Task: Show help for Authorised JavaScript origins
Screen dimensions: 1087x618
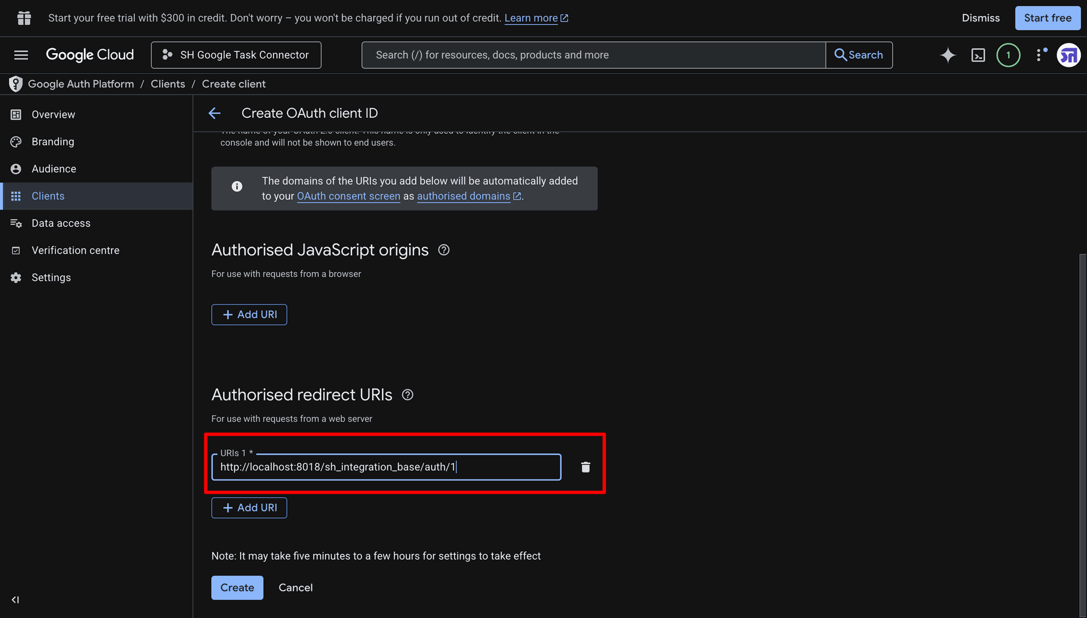Action: coord(443,250)
